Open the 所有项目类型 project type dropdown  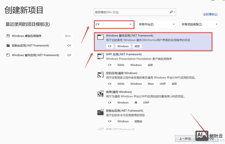tap(199, 24)
